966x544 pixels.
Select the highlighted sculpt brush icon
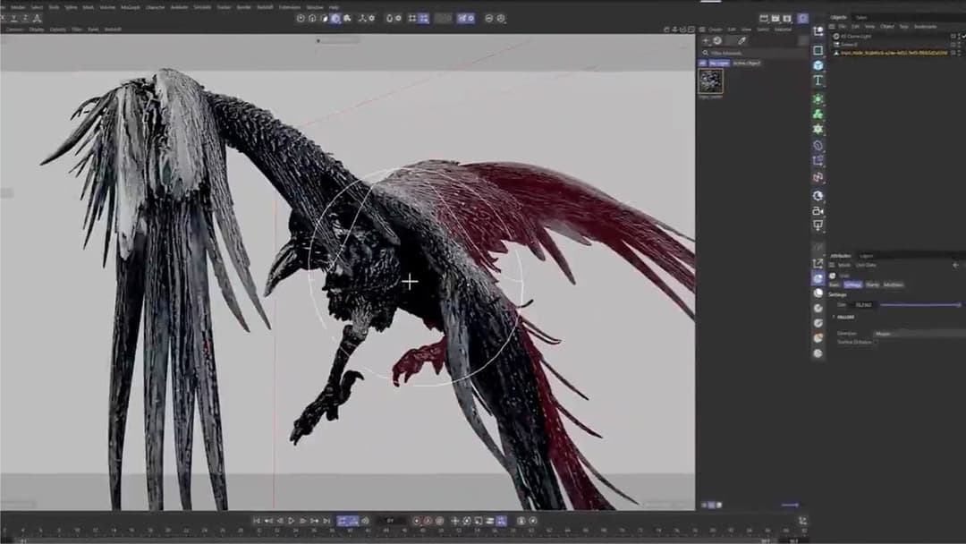[x=818, y=278]
